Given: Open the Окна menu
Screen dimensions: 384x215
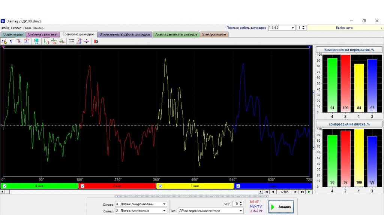Looking at the screenshot, I should (27, 28).
